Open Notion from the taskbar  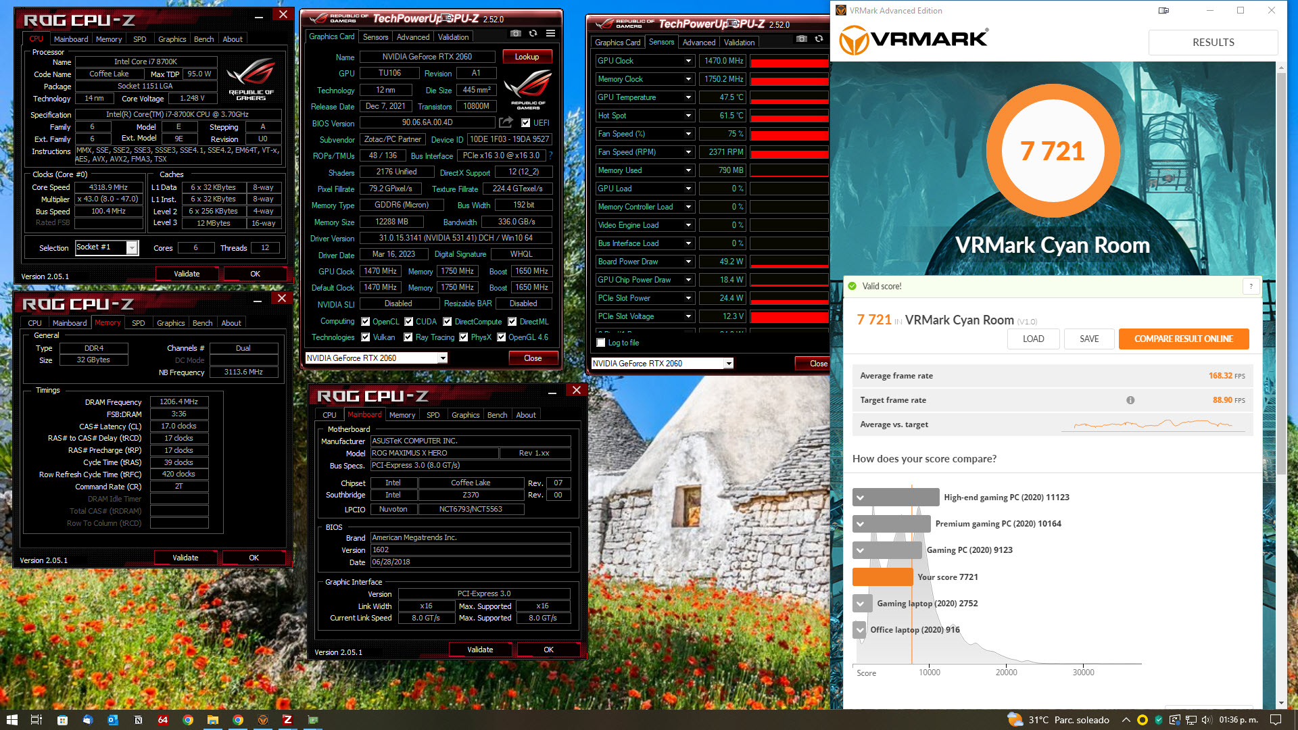pos(138,720)
